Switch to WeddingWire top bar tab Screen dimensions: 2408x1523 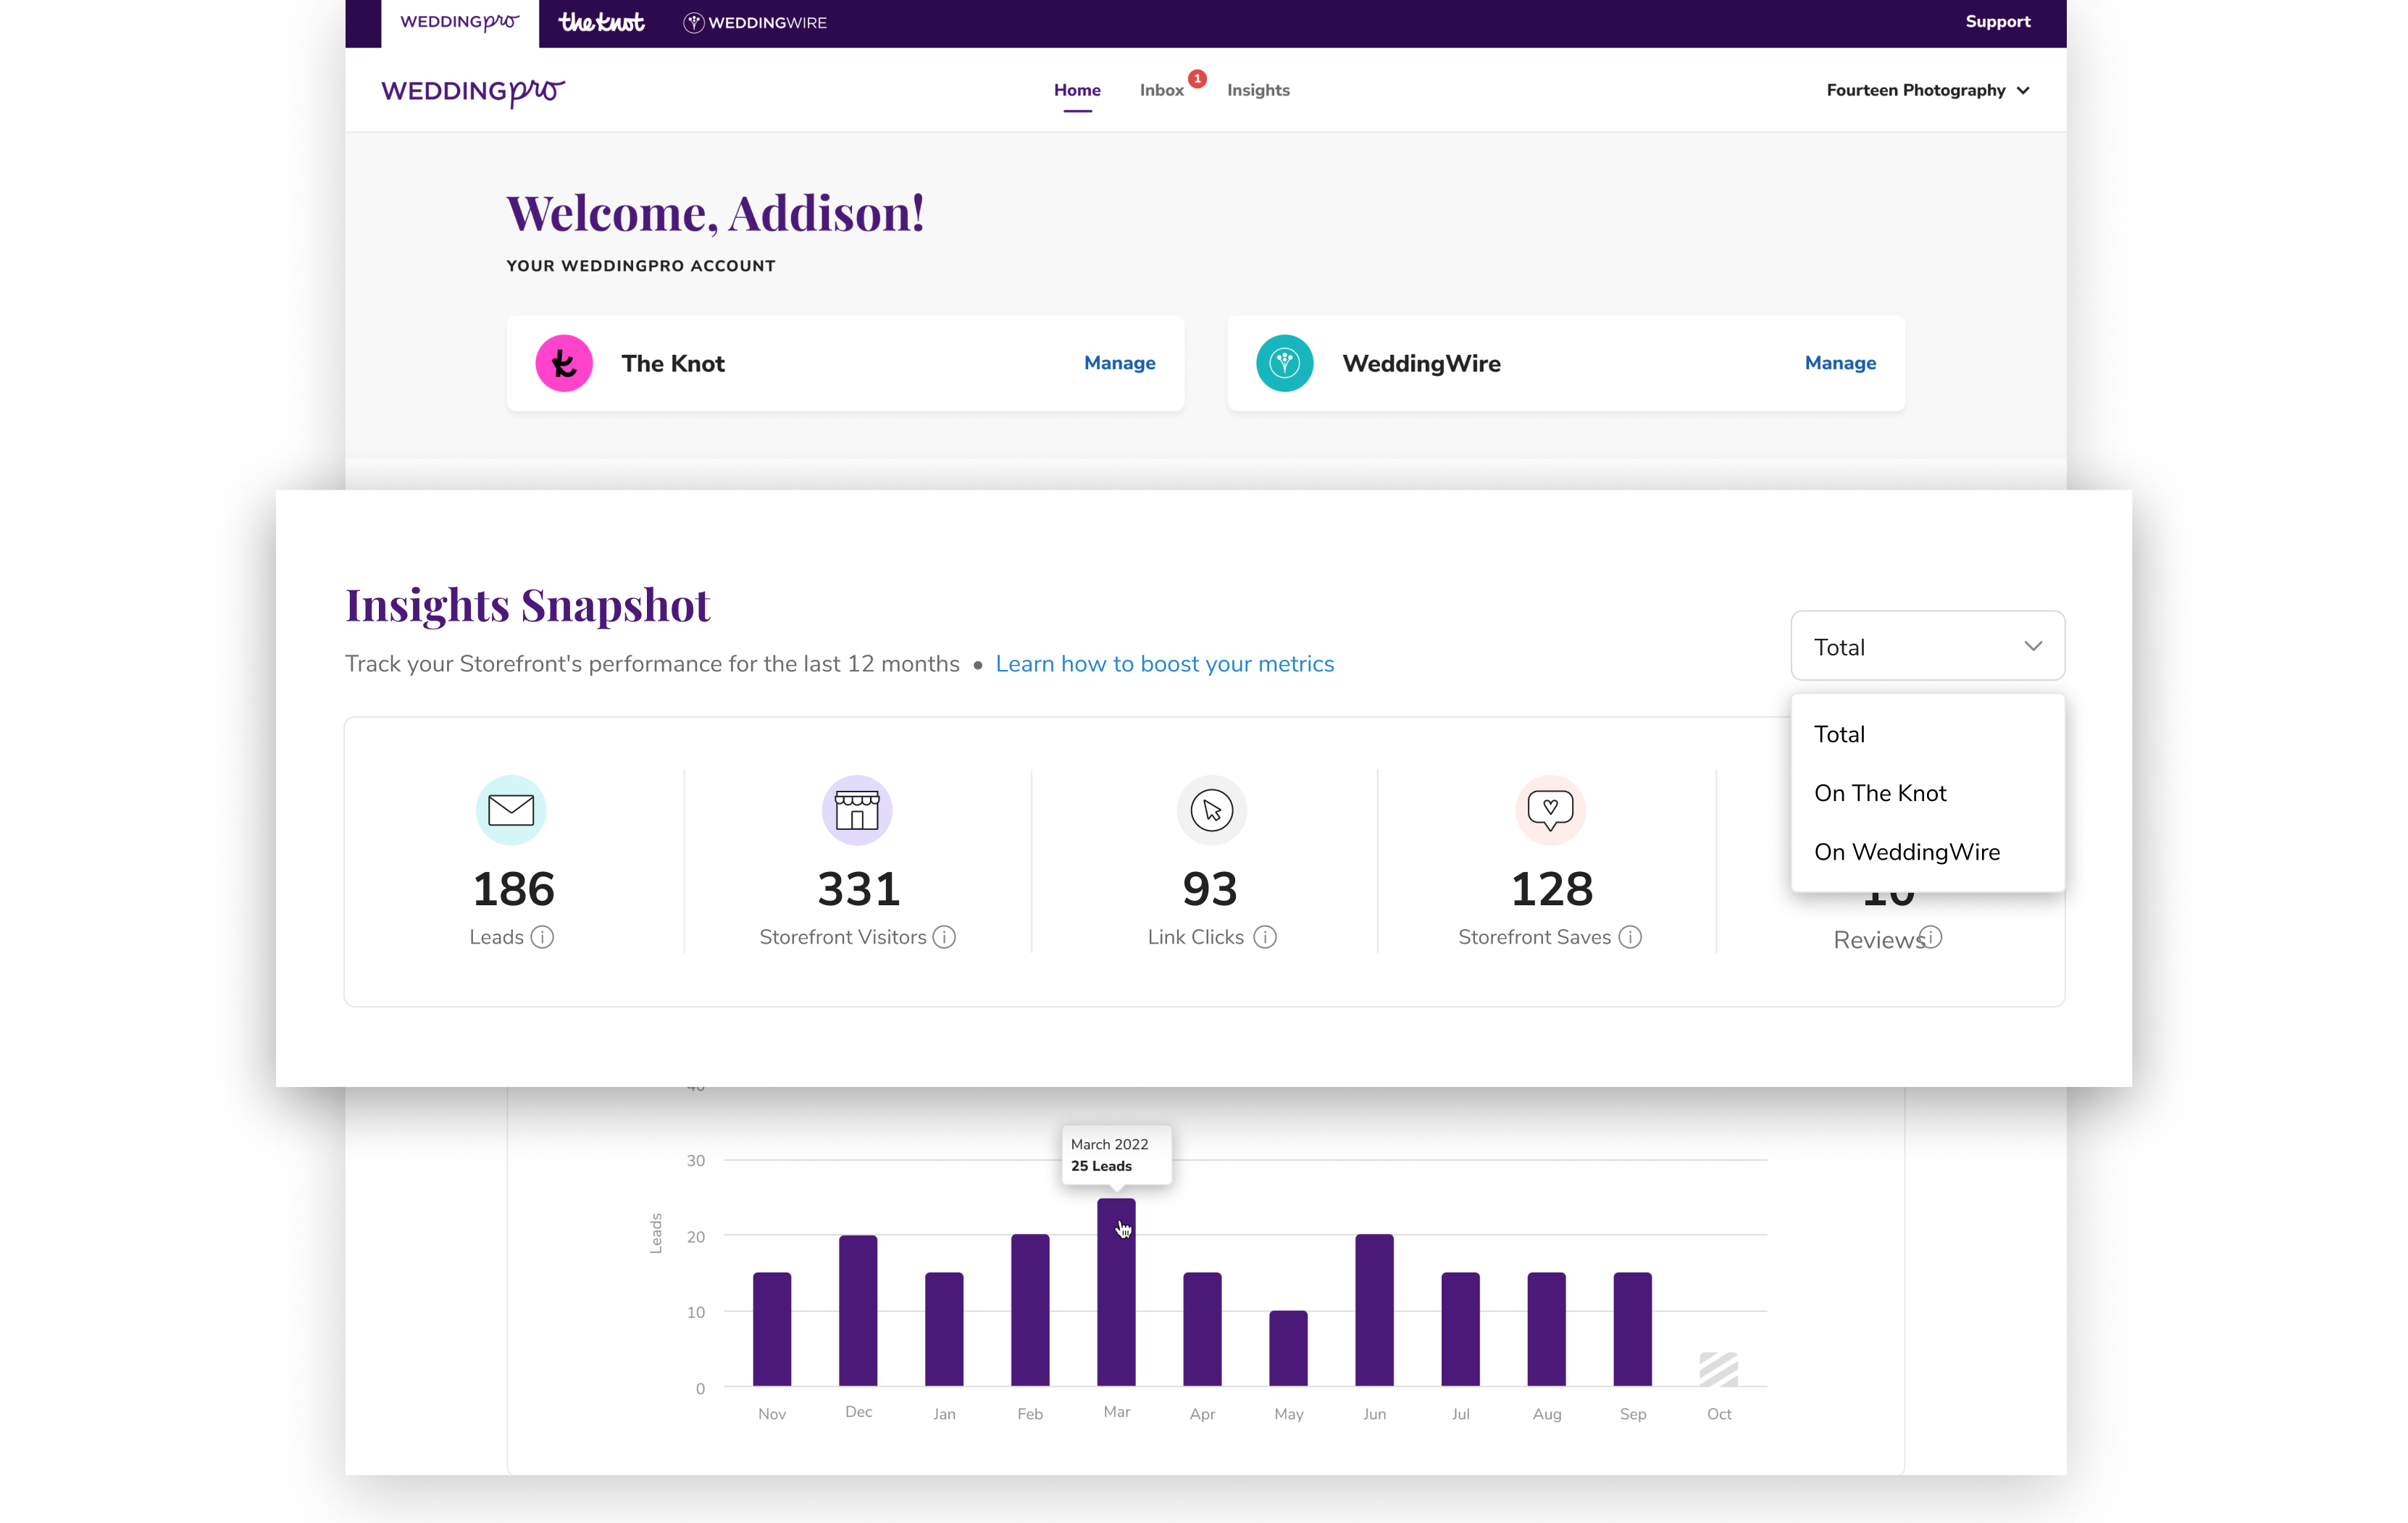(755, 22)
